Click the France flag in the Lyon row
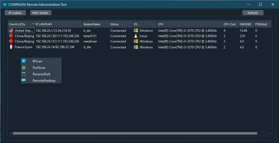Screen dimensions: 279x143 click(11, 47)
